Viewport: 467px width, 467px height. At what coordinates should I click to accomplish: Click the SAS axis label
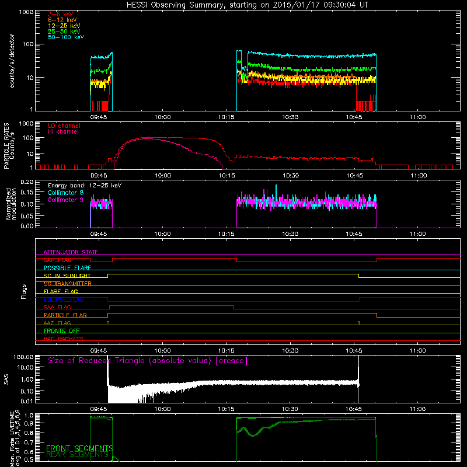[x=6, y=379]
